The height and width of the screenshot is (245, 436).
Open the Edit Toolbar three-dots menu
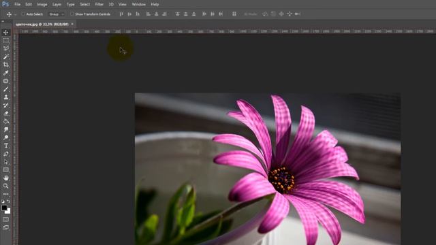(x=5, y=194)
